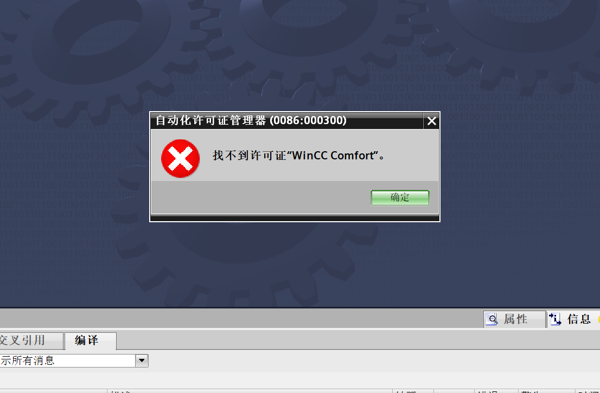Switch to the 交叉引用 tab

pyautogui.click(x=30, y=340)
